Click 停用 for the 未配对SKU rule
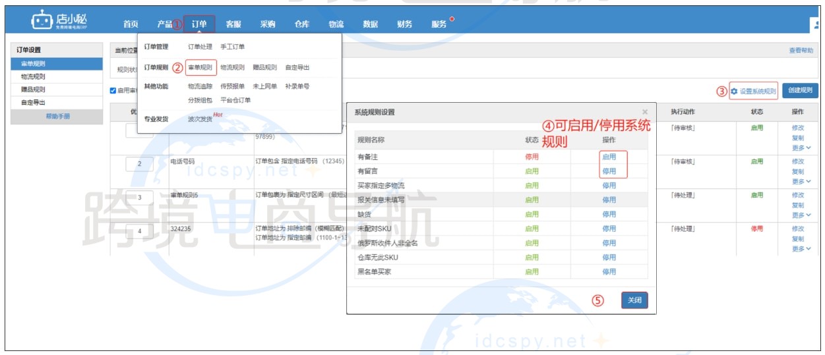Viewport: 825px width, 355px height. pos(609,229)
